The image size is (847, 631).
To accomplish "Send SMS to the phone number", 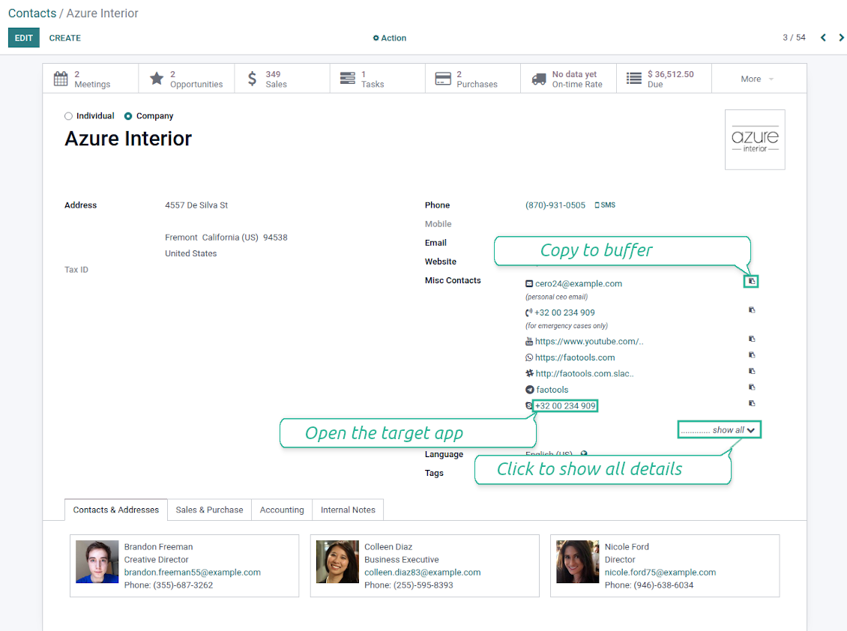I will click(x=605, y=205).
